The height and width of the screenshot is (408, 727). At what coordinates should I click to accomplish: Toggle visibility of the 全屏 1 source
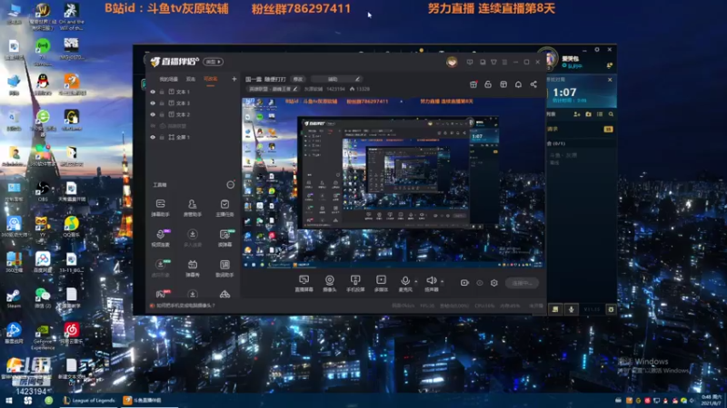(153, 138)
